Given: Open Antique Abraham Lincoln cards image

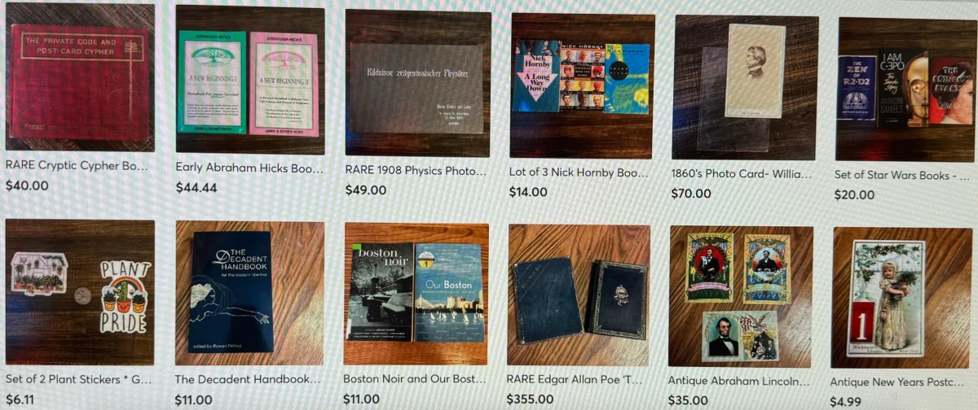Looking at the screenshot, I should [741, 296].
